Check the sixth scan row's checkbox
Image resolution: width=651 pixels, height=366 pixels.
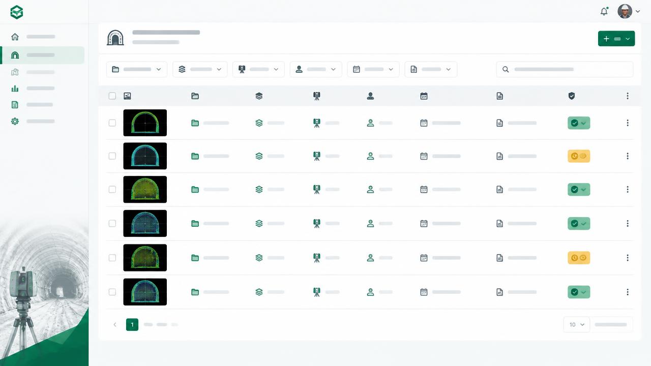coord(112,292)
